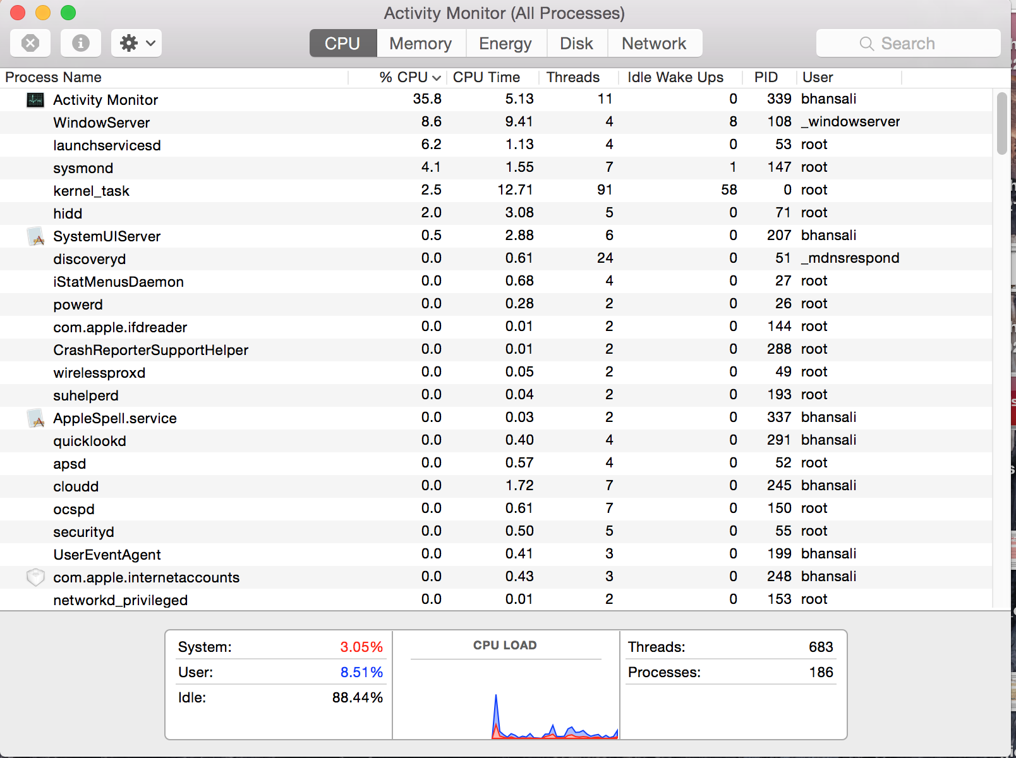Open the Inspect process info button
1016x758 pixels.
pos(80,43)
